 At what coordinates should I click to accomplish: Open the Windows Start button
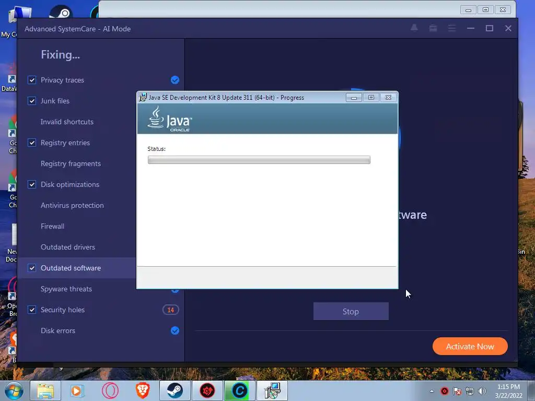pyautogui.click(x=14, y=391)
